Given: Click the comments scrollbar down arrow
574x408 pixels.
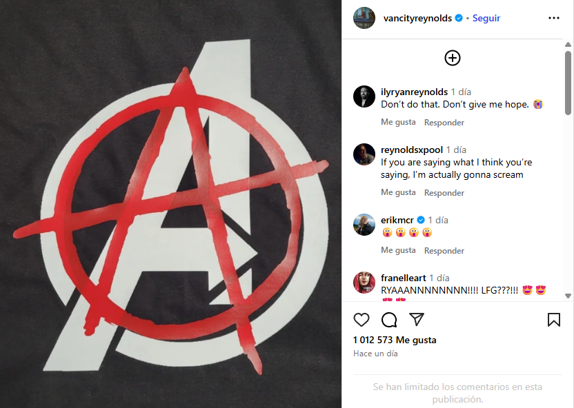Looking at the screenshot, I should tap(568, 296).
